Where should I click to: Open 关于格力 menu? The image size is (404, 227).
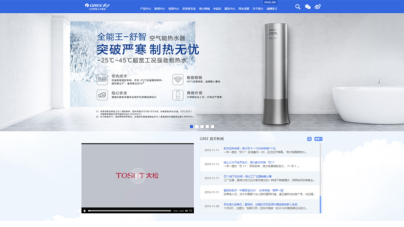pyautogui.click(x=258, y=9)
